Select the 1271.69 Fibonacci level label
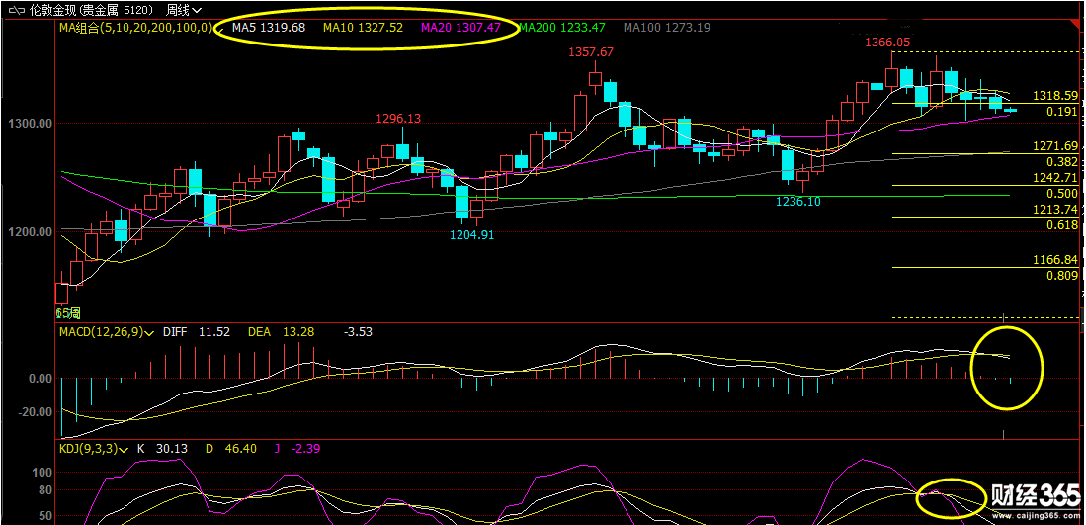 click(1055, 145)
